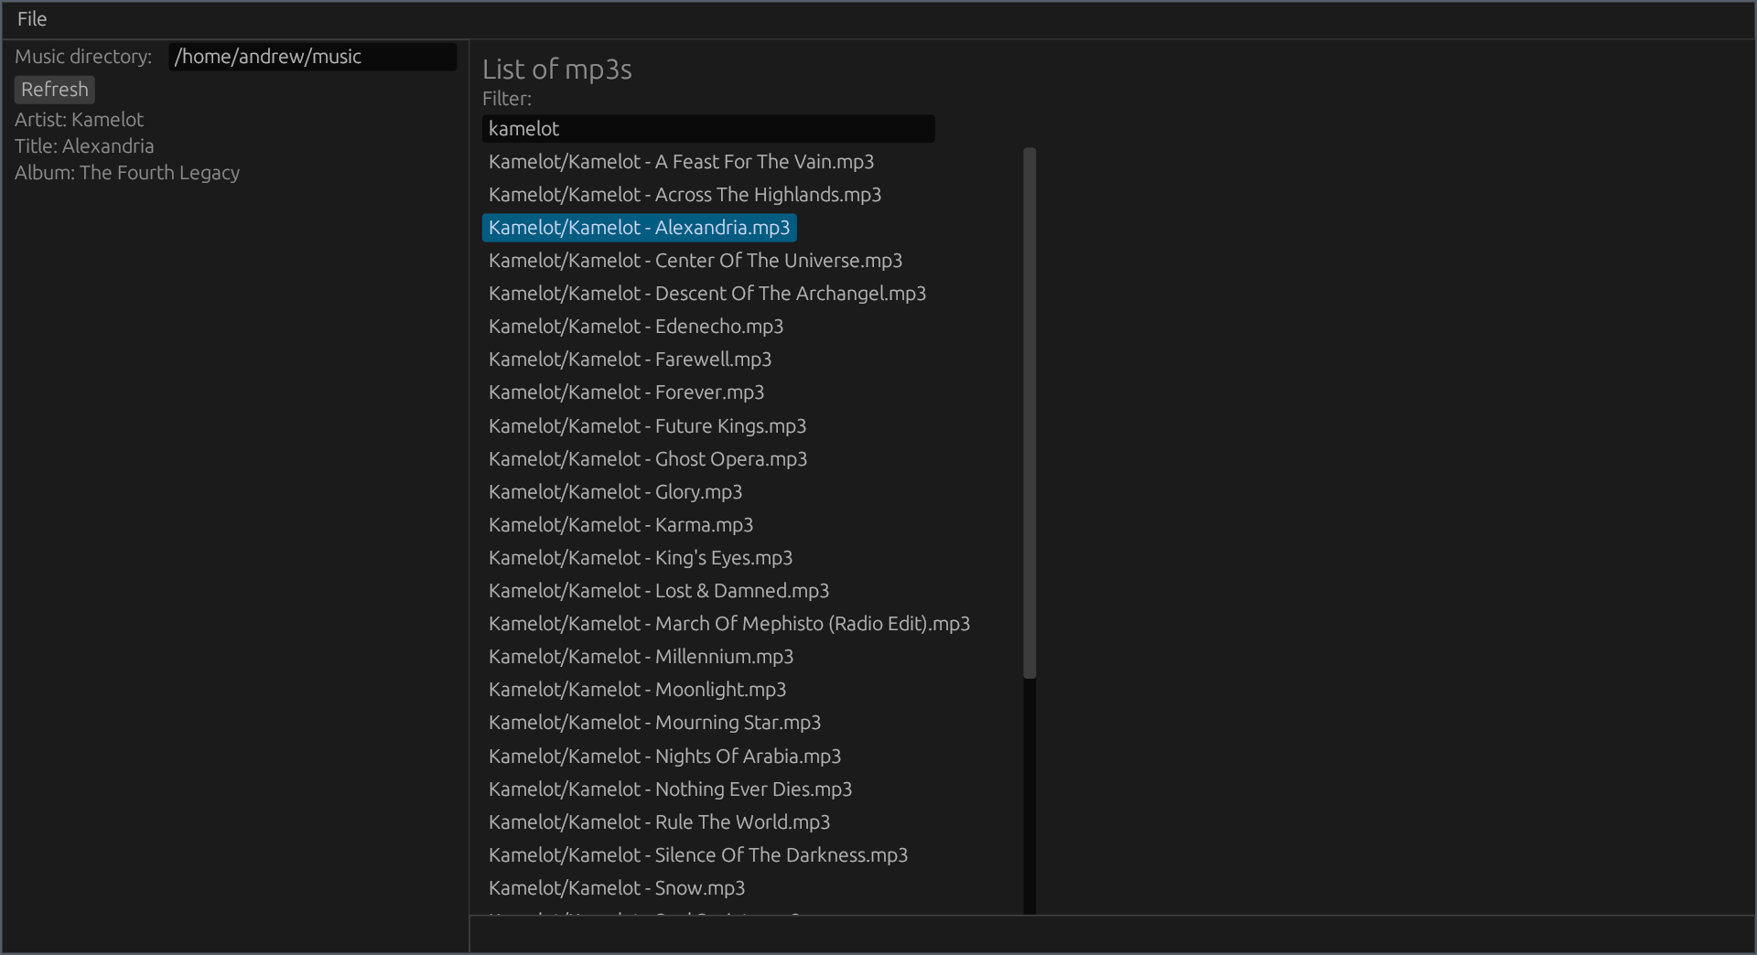This screenshot has height=955, width=1757.
Task: Click the Title: Alexandria label
Action: [84, 146]
